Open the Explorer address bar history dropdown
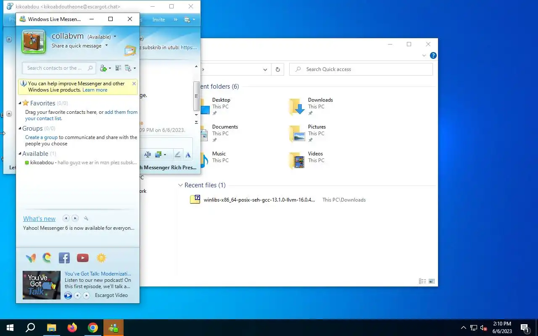The height and width of the screenshot is (336, 538). pyautogui.click(x=265, y=69)
